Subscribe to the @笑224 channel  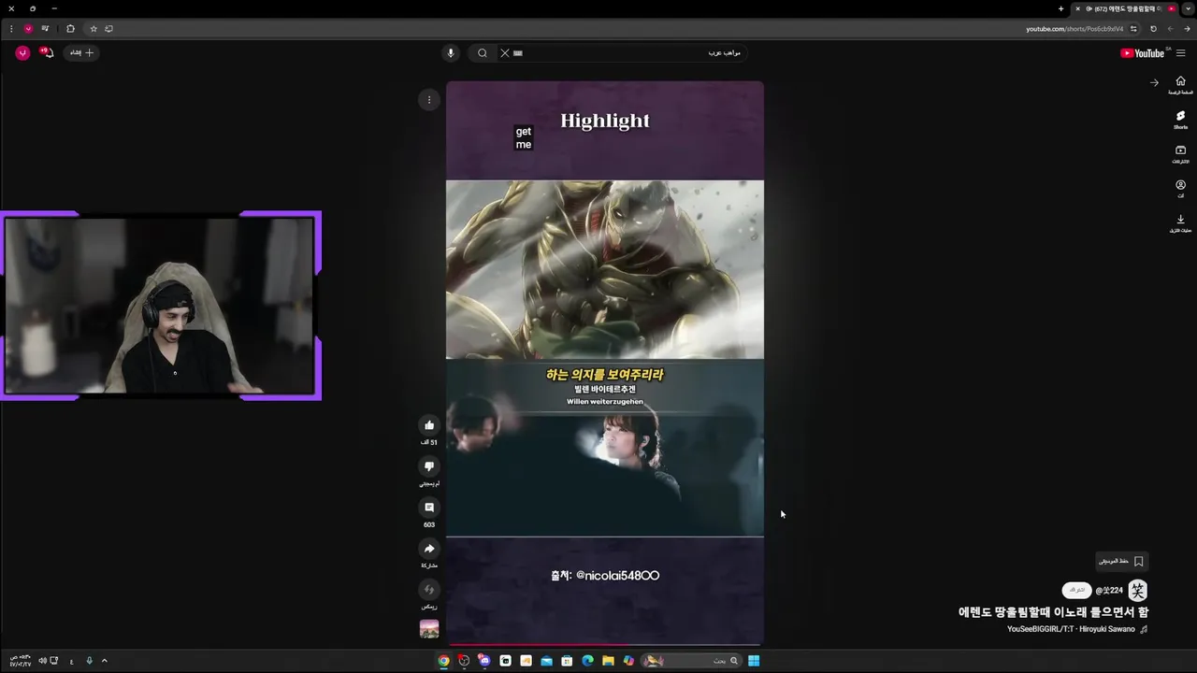(x=1077, y=591)
